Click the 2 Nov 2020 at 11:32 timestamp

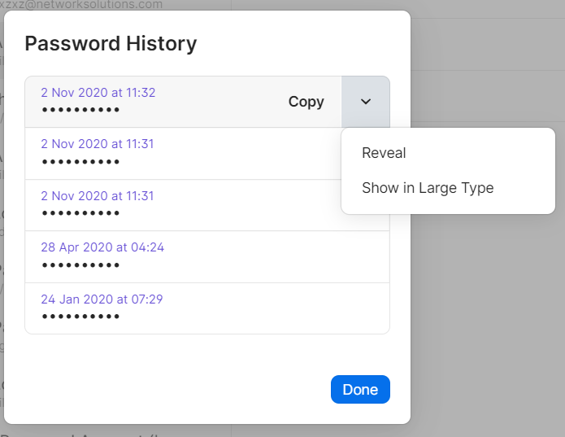point(98,93)
